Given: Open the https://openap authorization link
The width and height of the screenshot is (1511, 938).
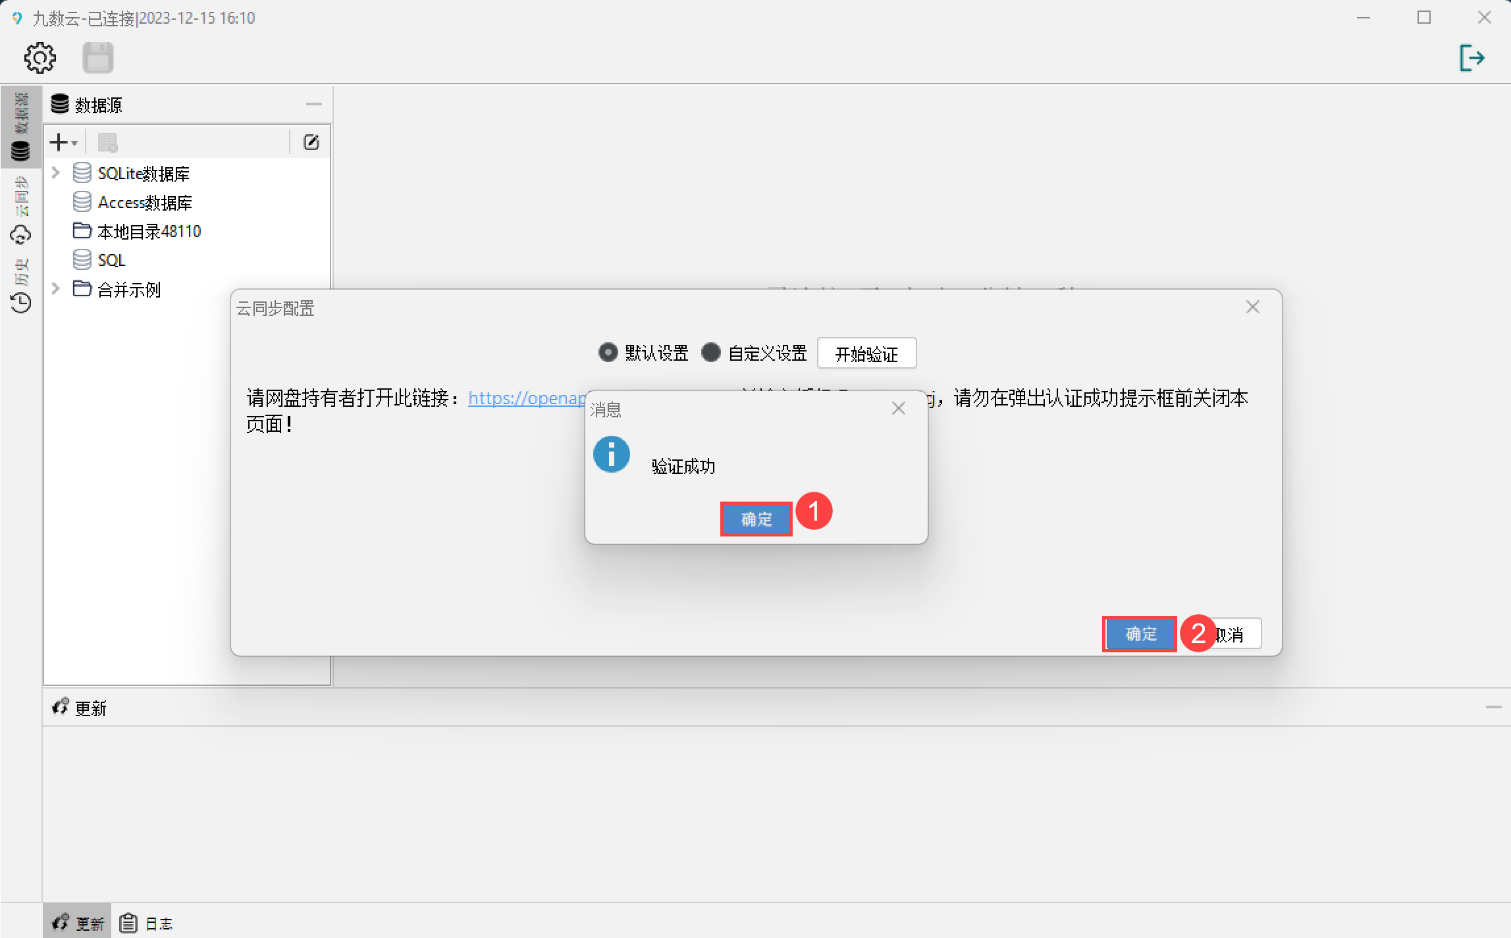Looking at the screenshot, I should (x=526, y=398).
